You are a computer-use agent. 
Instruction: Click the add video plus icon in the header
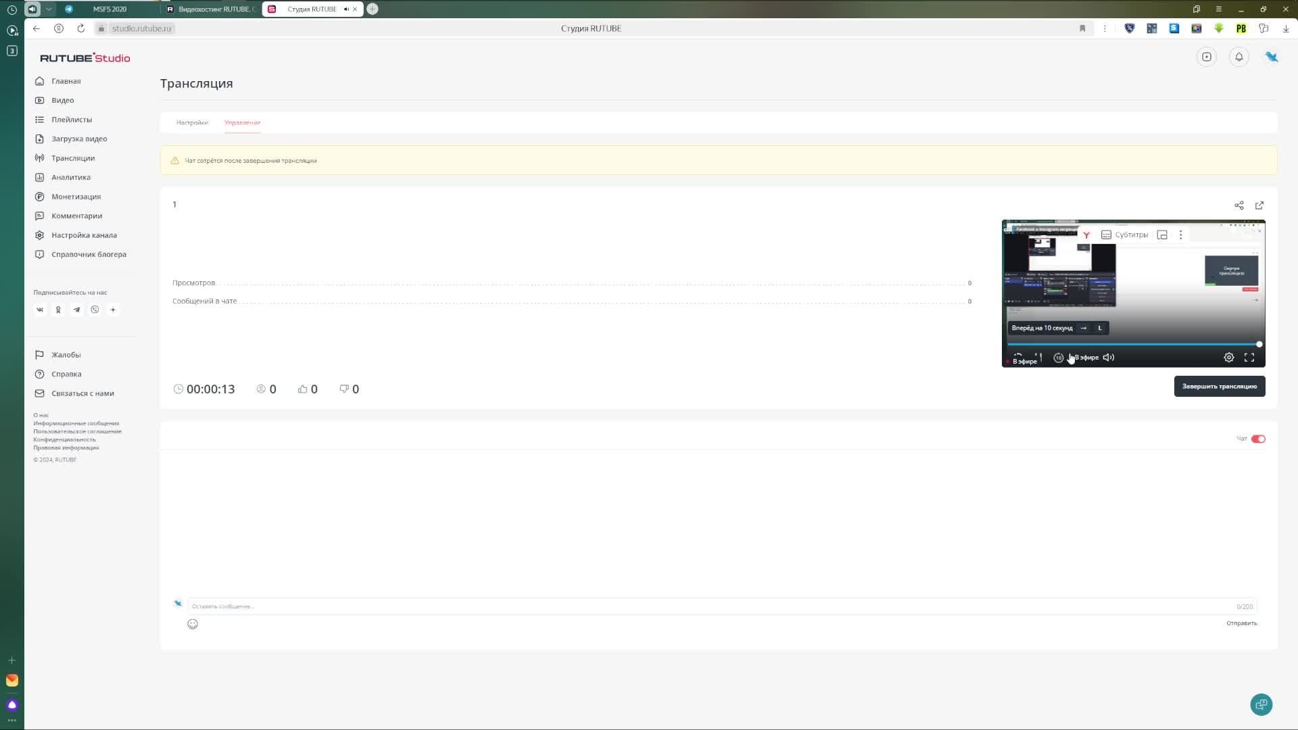1206,57
